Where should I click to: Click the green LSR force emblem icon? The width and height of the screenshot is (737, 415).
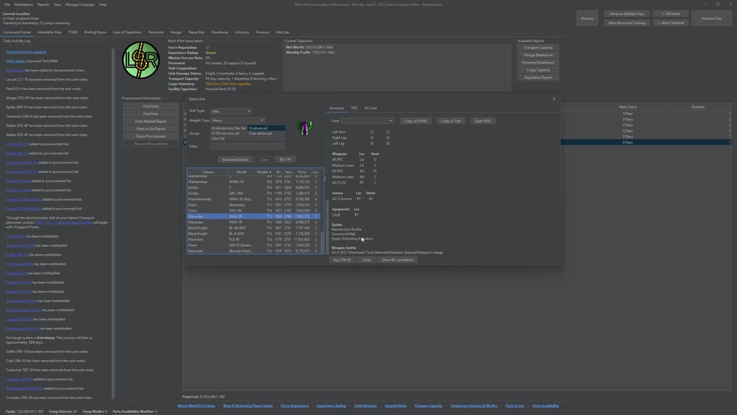coord(141,60)
